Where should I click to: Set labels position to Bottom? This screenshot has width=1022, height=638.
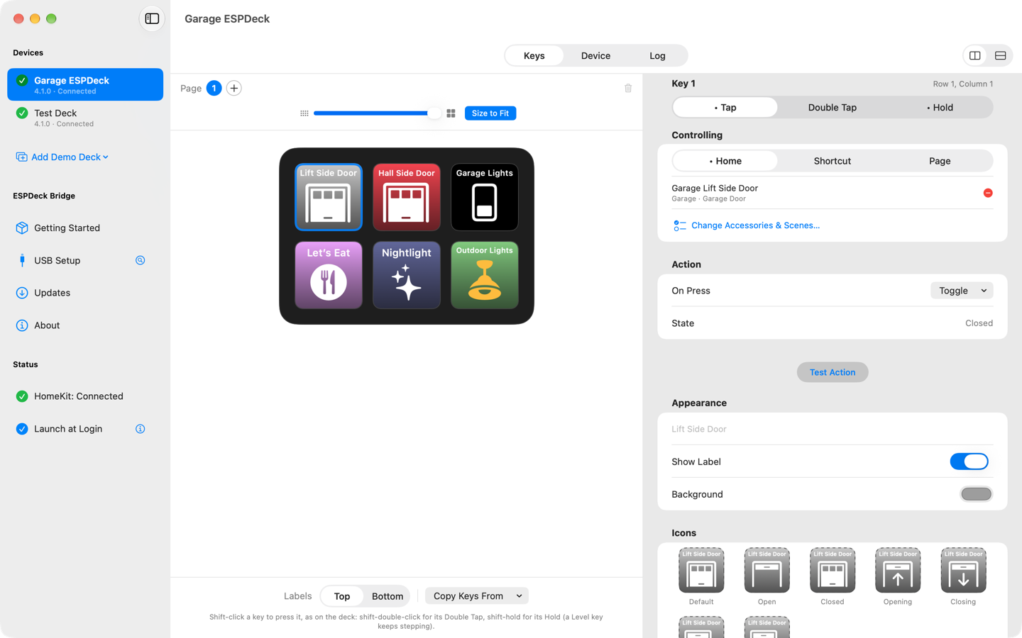pos(388,596)
